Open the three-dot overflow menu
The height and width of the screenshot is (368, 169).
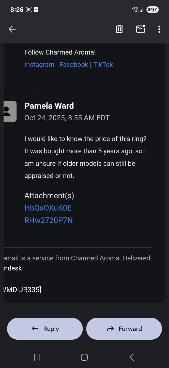159,29
